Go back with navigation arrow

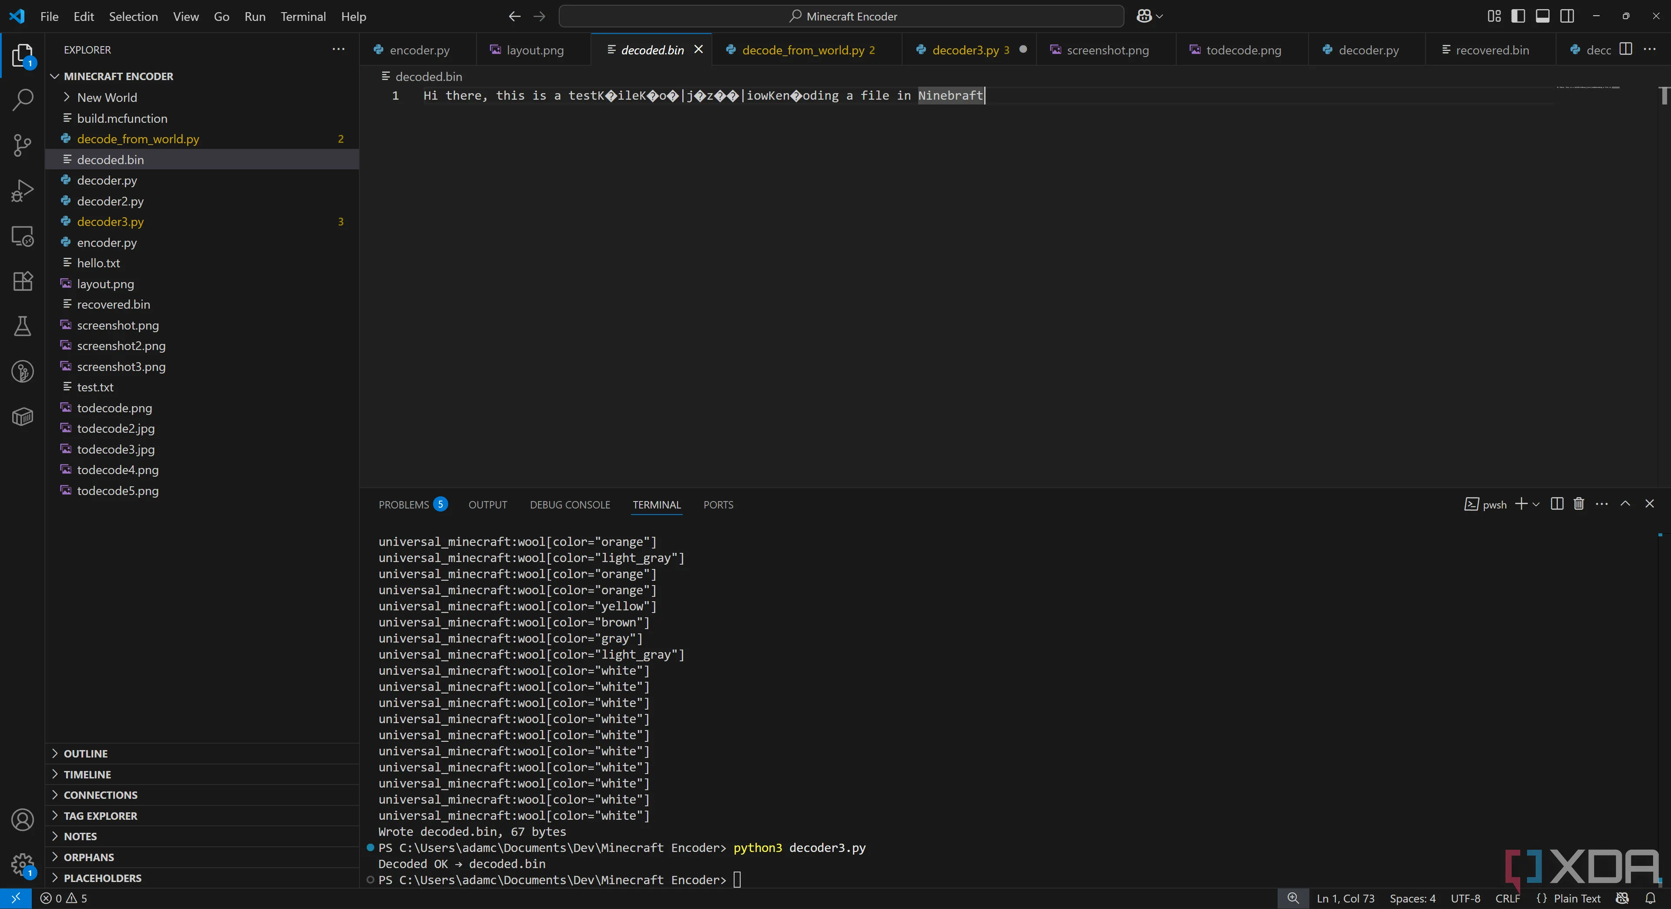coord(514,16)
